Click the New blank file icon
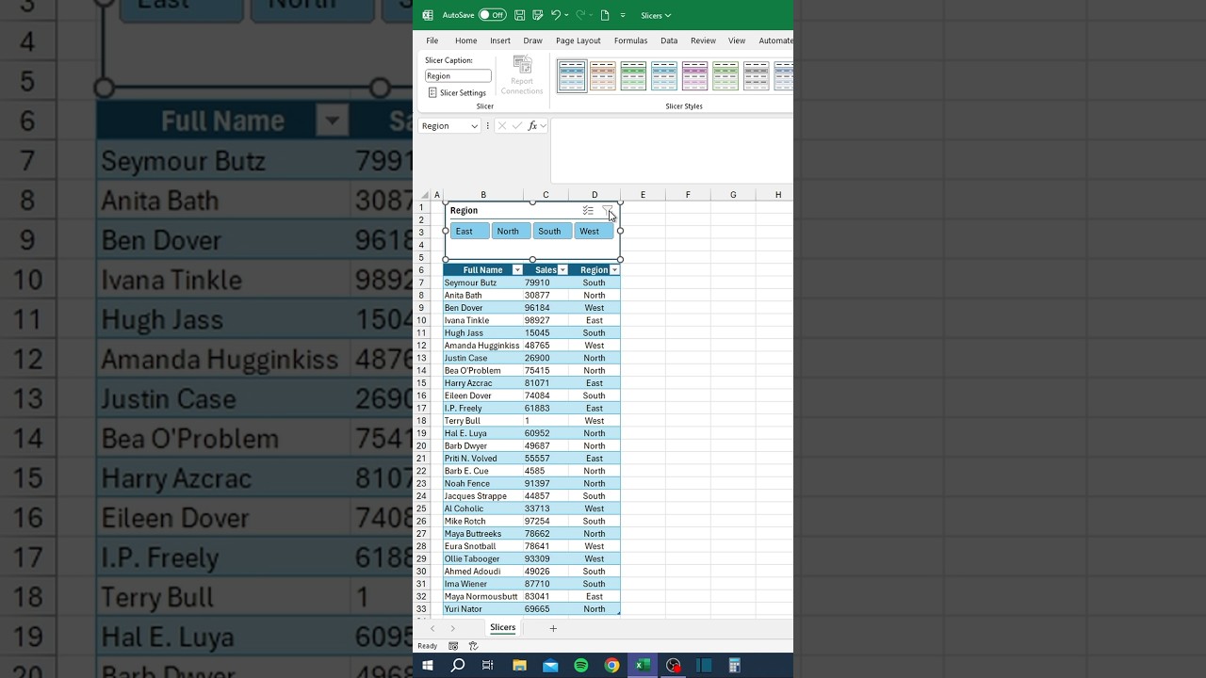This screenshot has width=1206, height=678. point(605,15)
